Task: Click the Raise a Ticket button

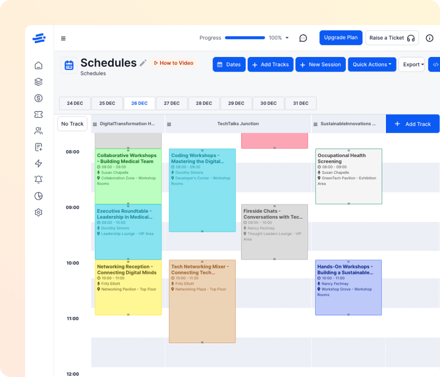Action: [x=392, y=38]
